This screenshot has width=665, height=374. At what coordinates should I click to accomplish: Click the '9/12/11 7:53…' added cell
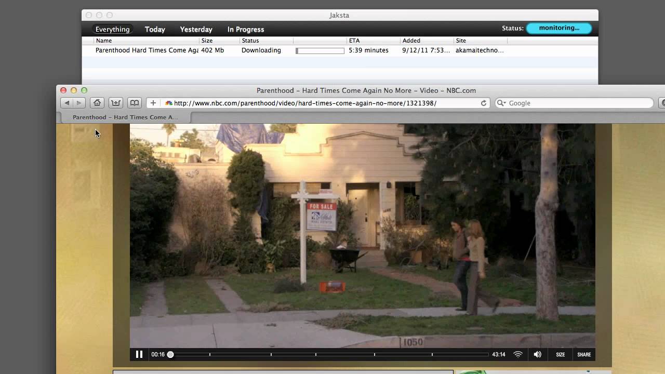pos(426,50)
